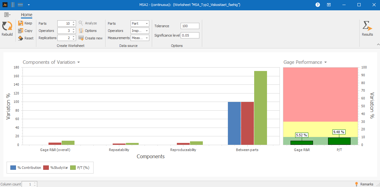Expand the Gage Performance chart dropdown
The width and height of the screenshot is (380, 187).
(326, 62)
